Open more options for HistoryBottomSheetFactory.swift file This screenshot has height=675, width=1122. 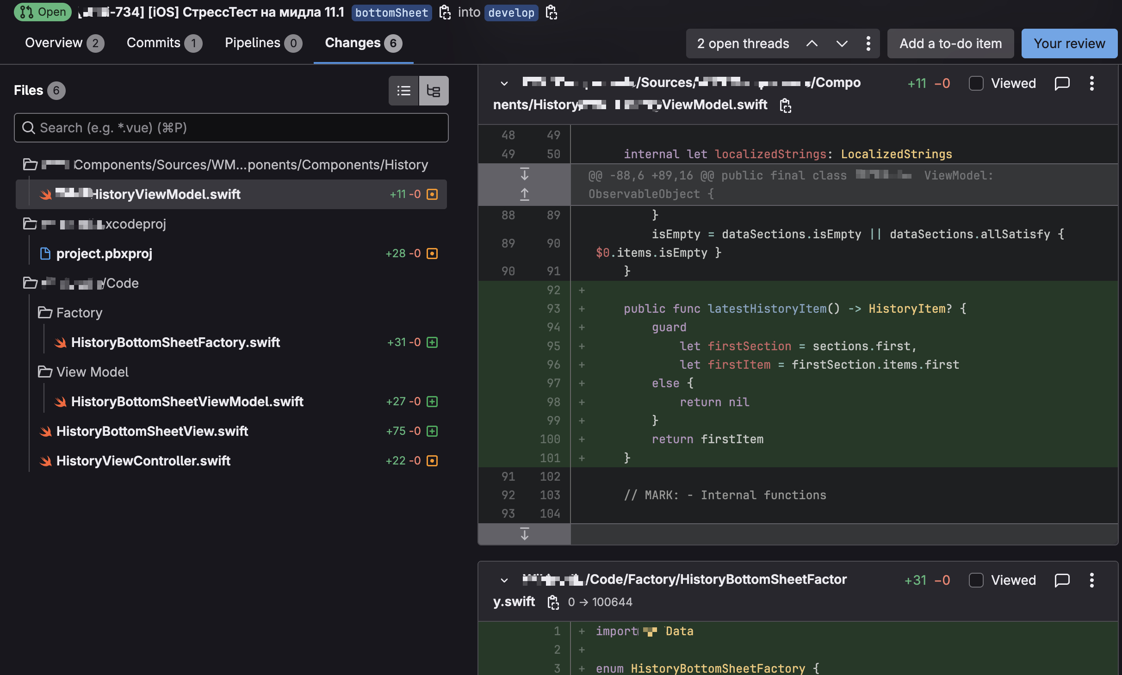[x=1092, y=580]
